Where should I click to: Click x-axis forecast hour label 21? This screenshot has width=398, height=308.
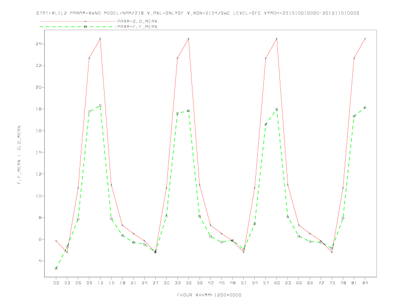pyautogui.click(x=133, y=283)
